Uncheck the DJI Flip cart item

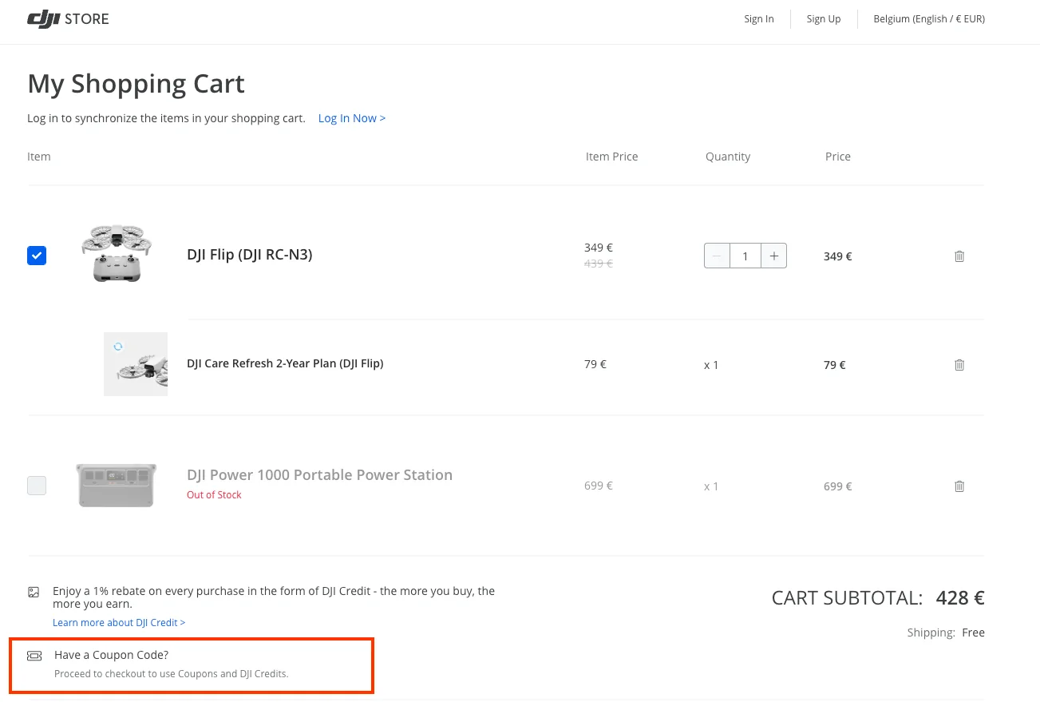[x=37, y=256]
